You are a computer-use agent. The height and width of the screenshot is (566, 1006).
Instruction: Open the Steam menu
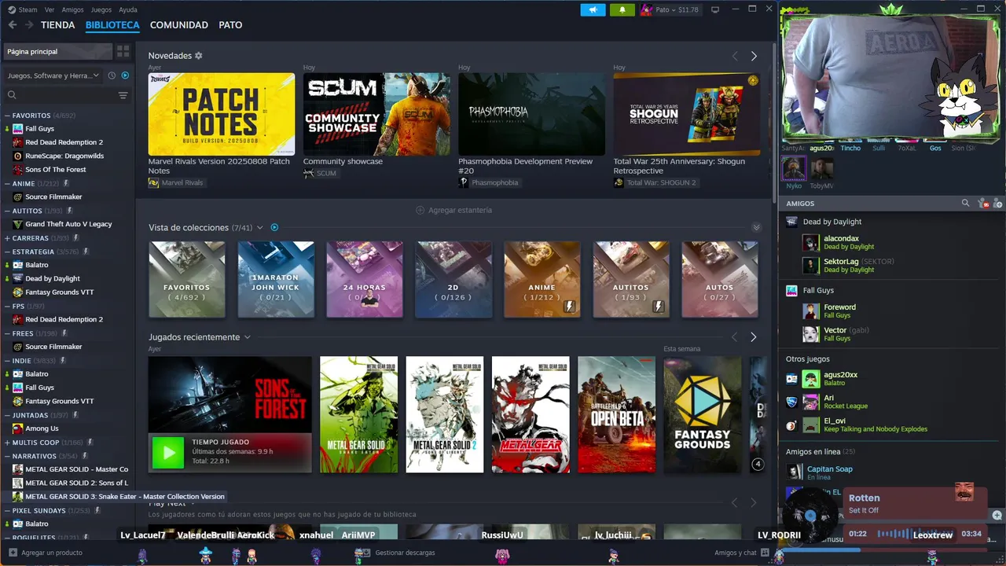pyautogui.click(x=23, y=9)
